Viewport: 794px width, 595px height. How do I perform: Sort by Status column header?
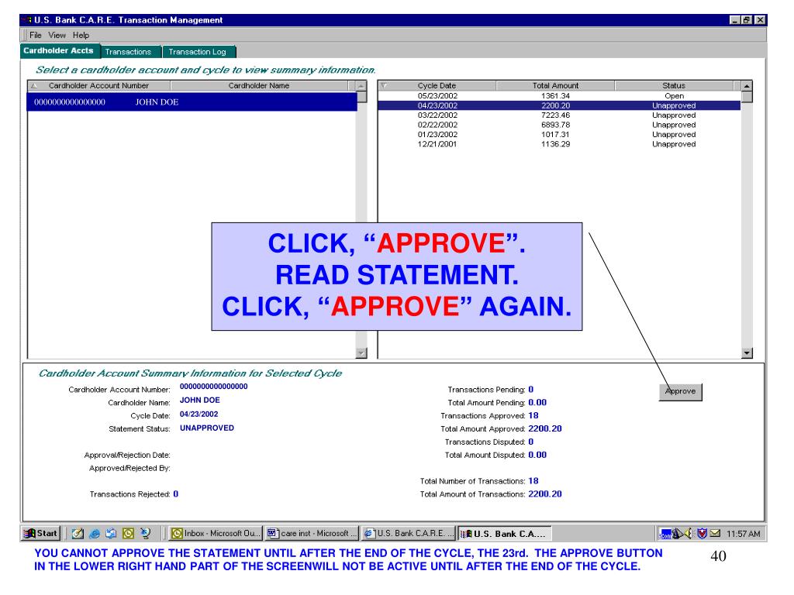674,85
